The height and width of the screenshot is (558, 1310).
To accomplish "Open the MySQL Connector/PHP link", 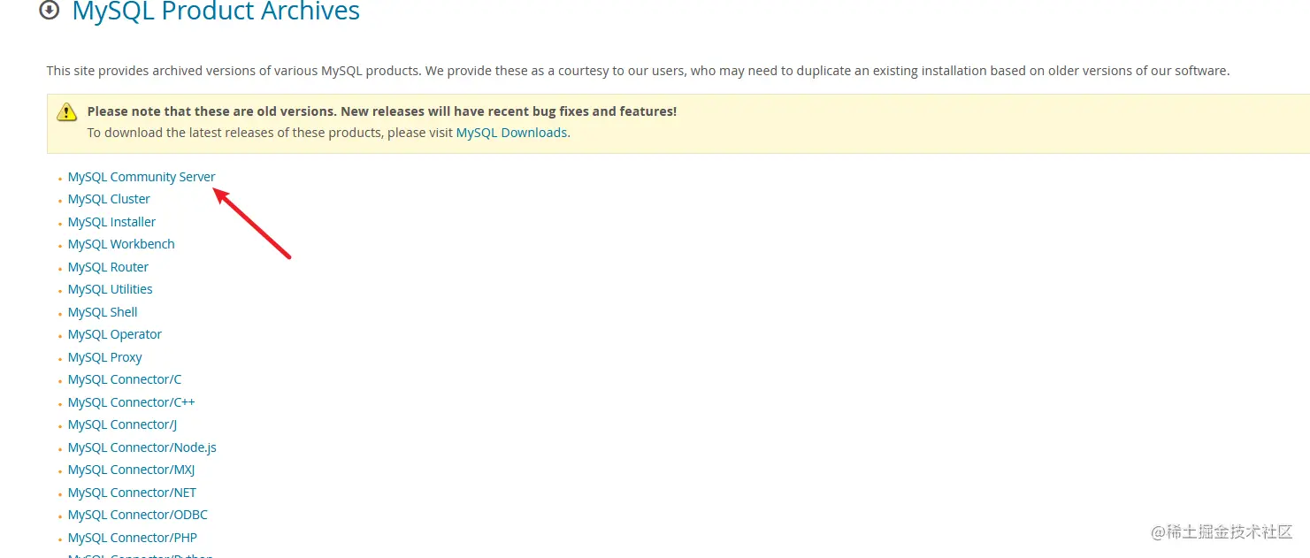I will coord(133,538).
